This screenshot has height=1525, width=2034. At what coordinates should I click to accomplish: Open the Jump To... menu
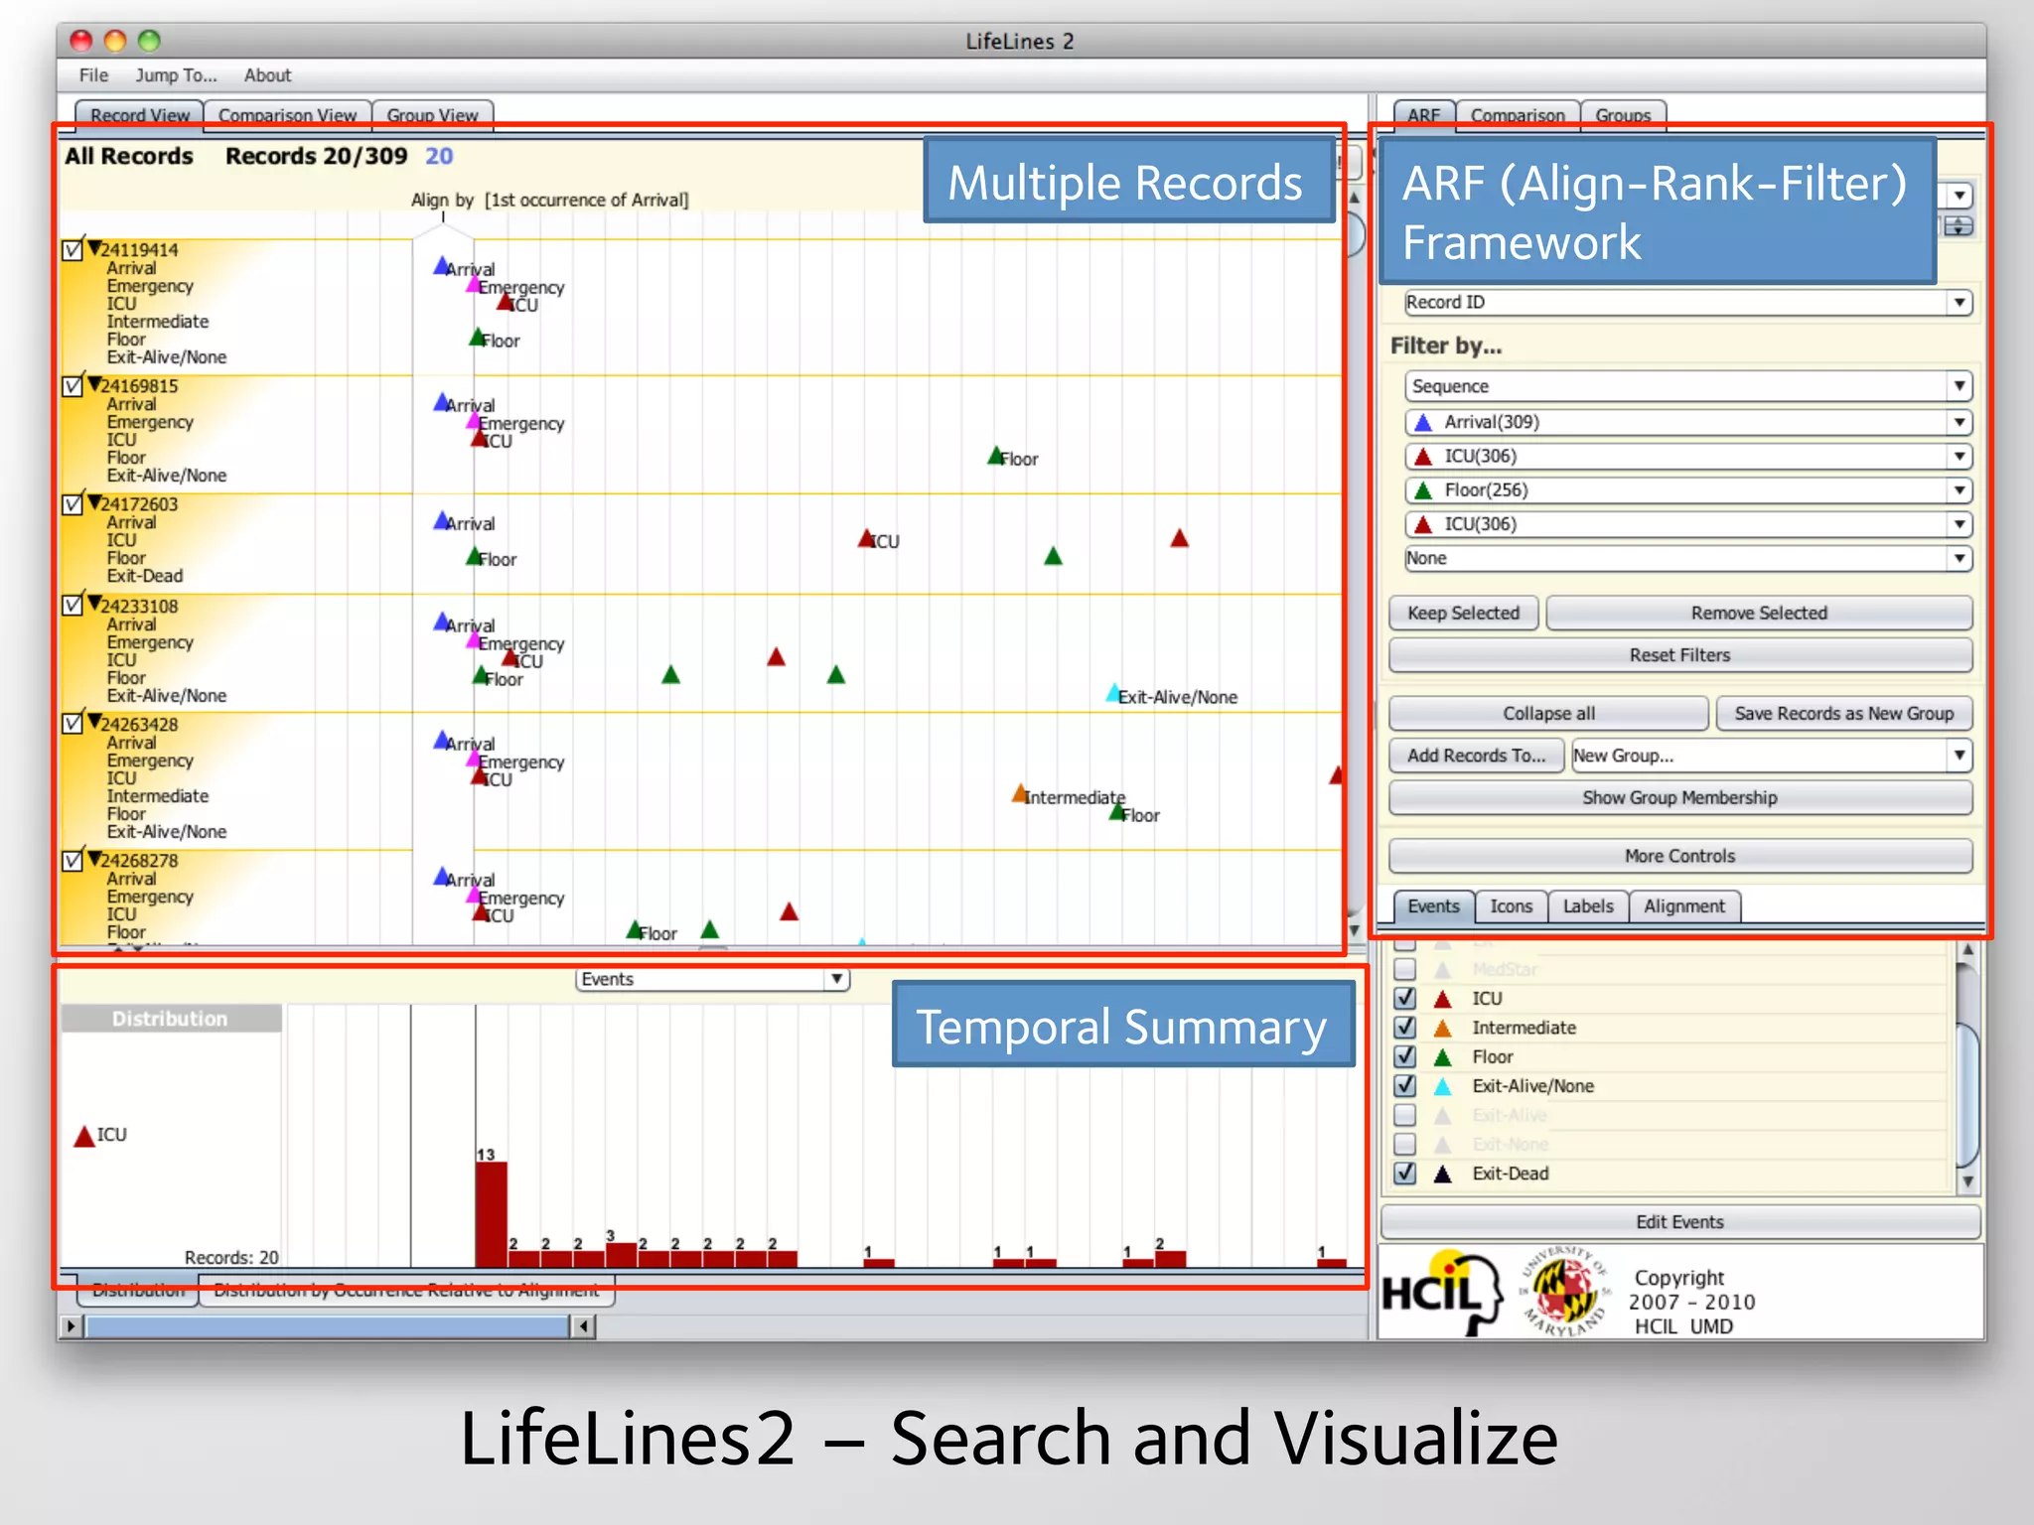pos(176,75)
